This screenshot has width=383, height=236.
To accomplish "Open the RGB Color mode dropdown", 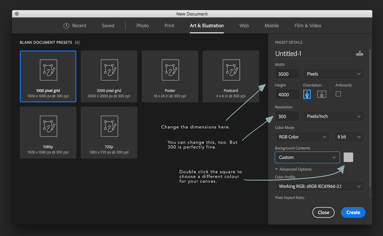I will [x=302, y=137].
